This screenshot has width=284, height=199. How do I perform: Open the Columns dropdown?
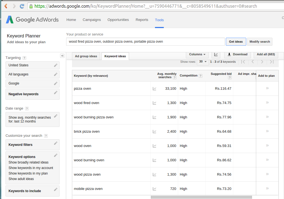(197, 54)
